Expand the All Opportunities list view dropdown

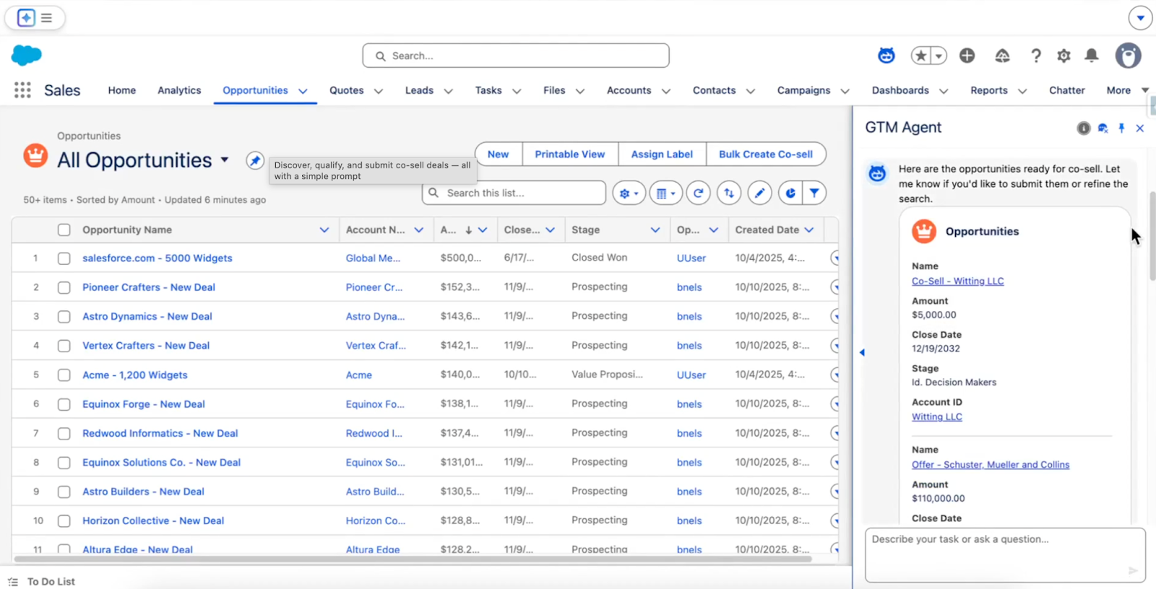(x=225, y=160)
